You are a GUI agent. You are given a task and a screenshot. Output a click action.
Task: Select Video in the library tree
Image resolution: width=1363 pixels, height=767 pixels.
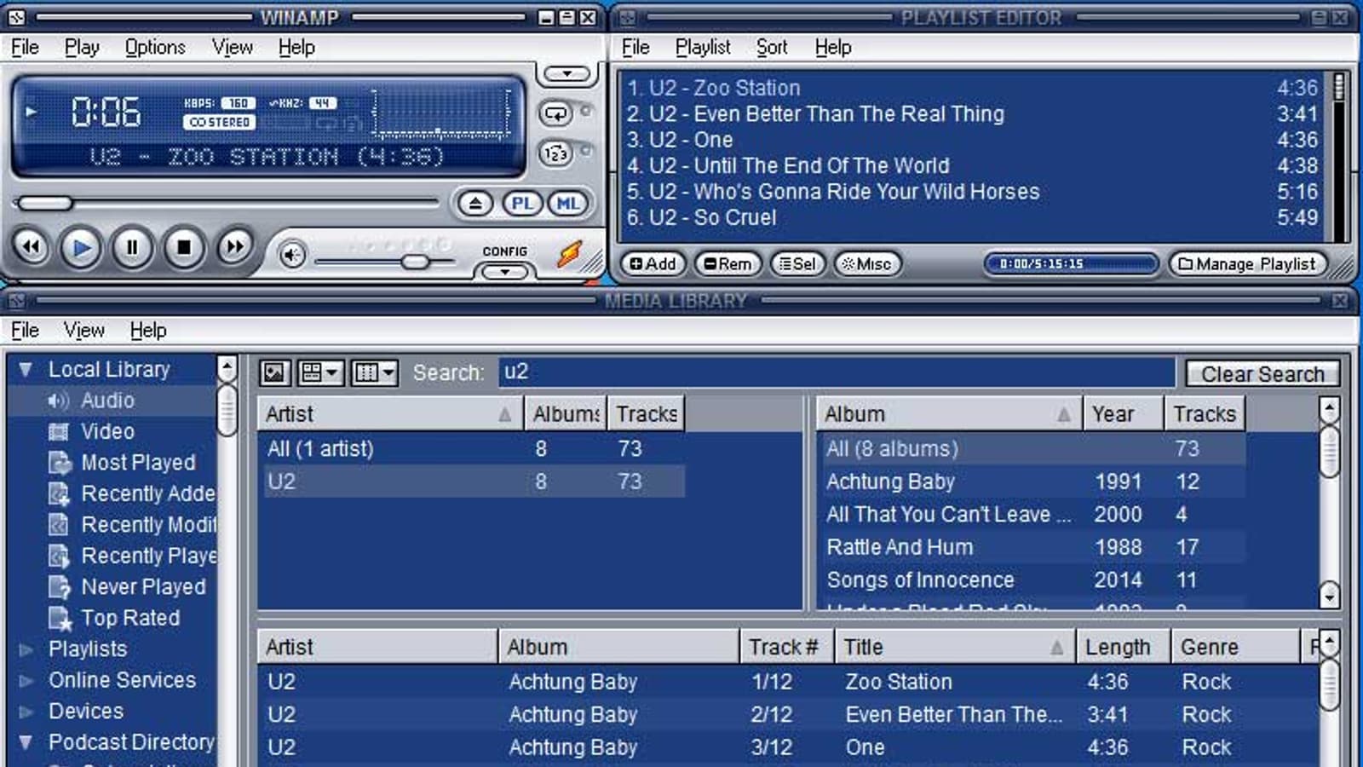(x=107, y=431)
